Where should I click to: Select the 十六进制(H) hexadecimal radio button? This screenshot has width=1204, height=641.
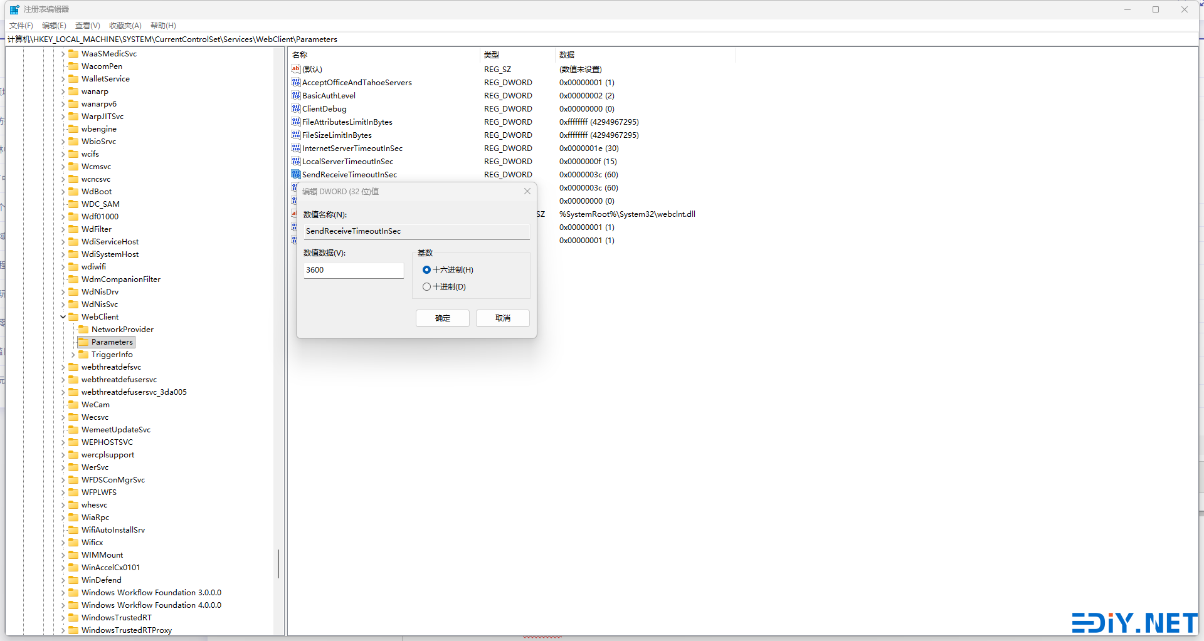coord(426,270)
